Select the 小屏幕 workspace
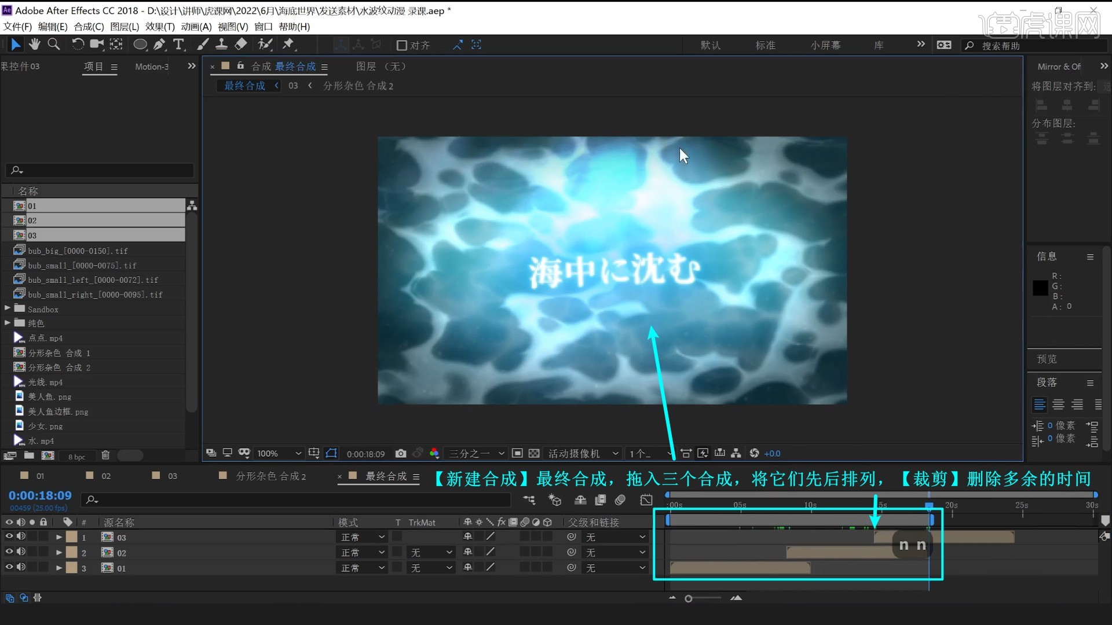Viewport: 1112px width, 625px height. [x=826, y=45]
